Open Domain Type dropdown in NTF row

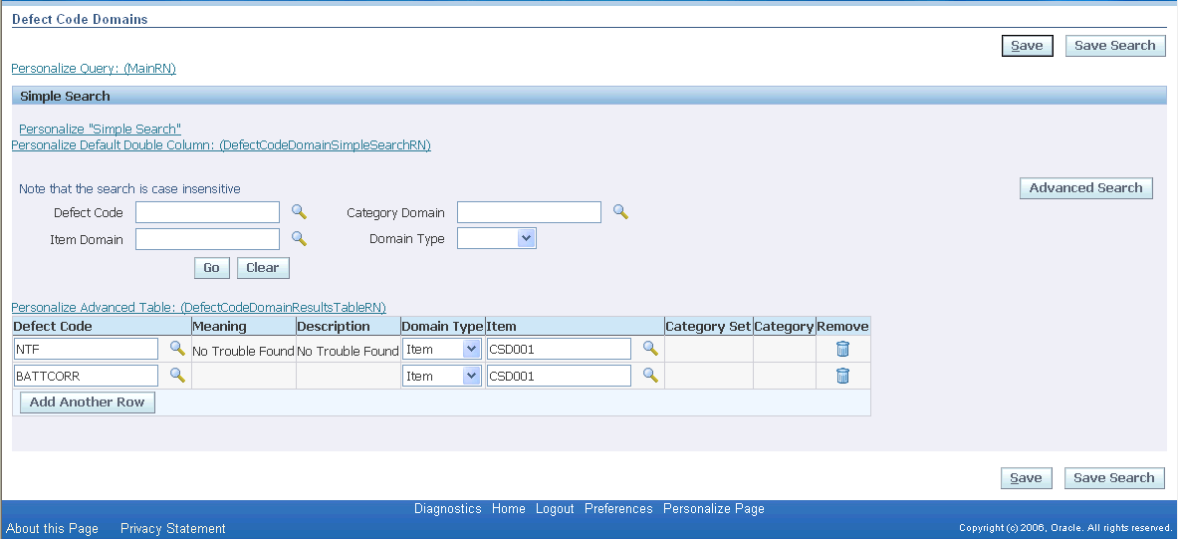[x=442, y=349]
